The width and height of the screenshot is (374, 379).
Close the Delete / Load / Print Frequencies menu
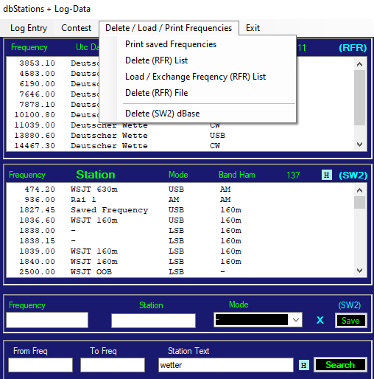pyautogui.click(x=169, y=28)
